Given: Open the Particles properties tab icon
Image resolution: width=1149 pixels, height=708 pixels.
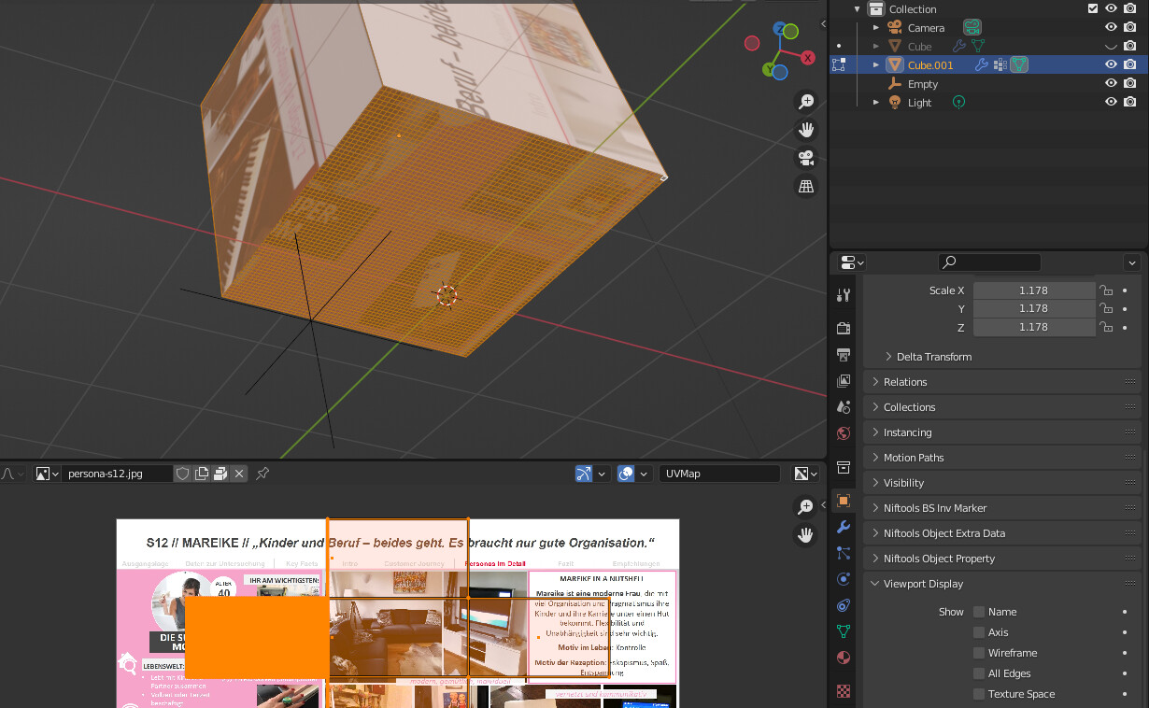Looking at the screenshot, I should click(844, 553).
